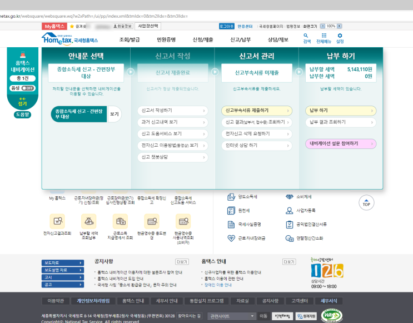Open 세무서식 footer link
This screenshot has width=413, height=323.
click(x=329, y=301)
